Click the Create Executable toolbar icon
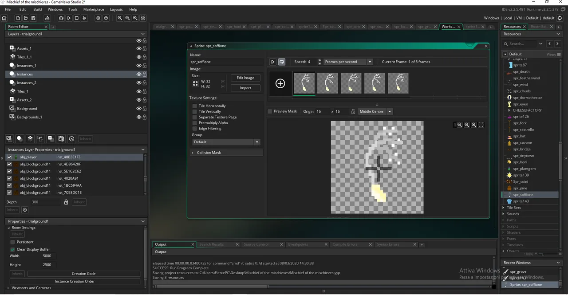This screenshot has height=295, width=568. click(47, 18)
